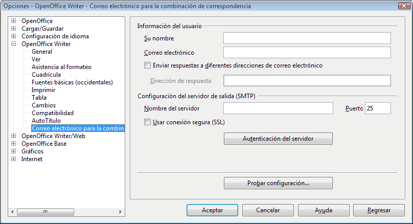Open the Ver options page
This screenshot has height=224, width=413.
[x=36, y=59]
